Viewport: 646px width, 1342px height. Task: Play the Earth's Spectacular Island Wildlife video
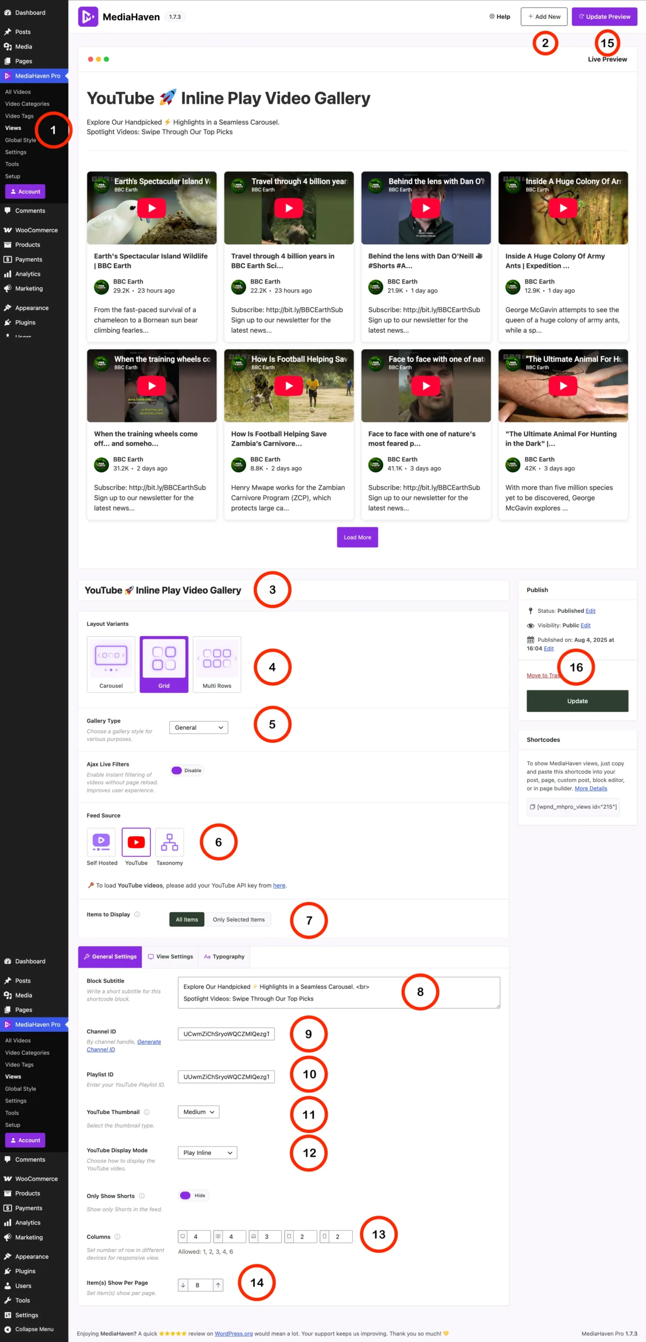tap(151, 208)
